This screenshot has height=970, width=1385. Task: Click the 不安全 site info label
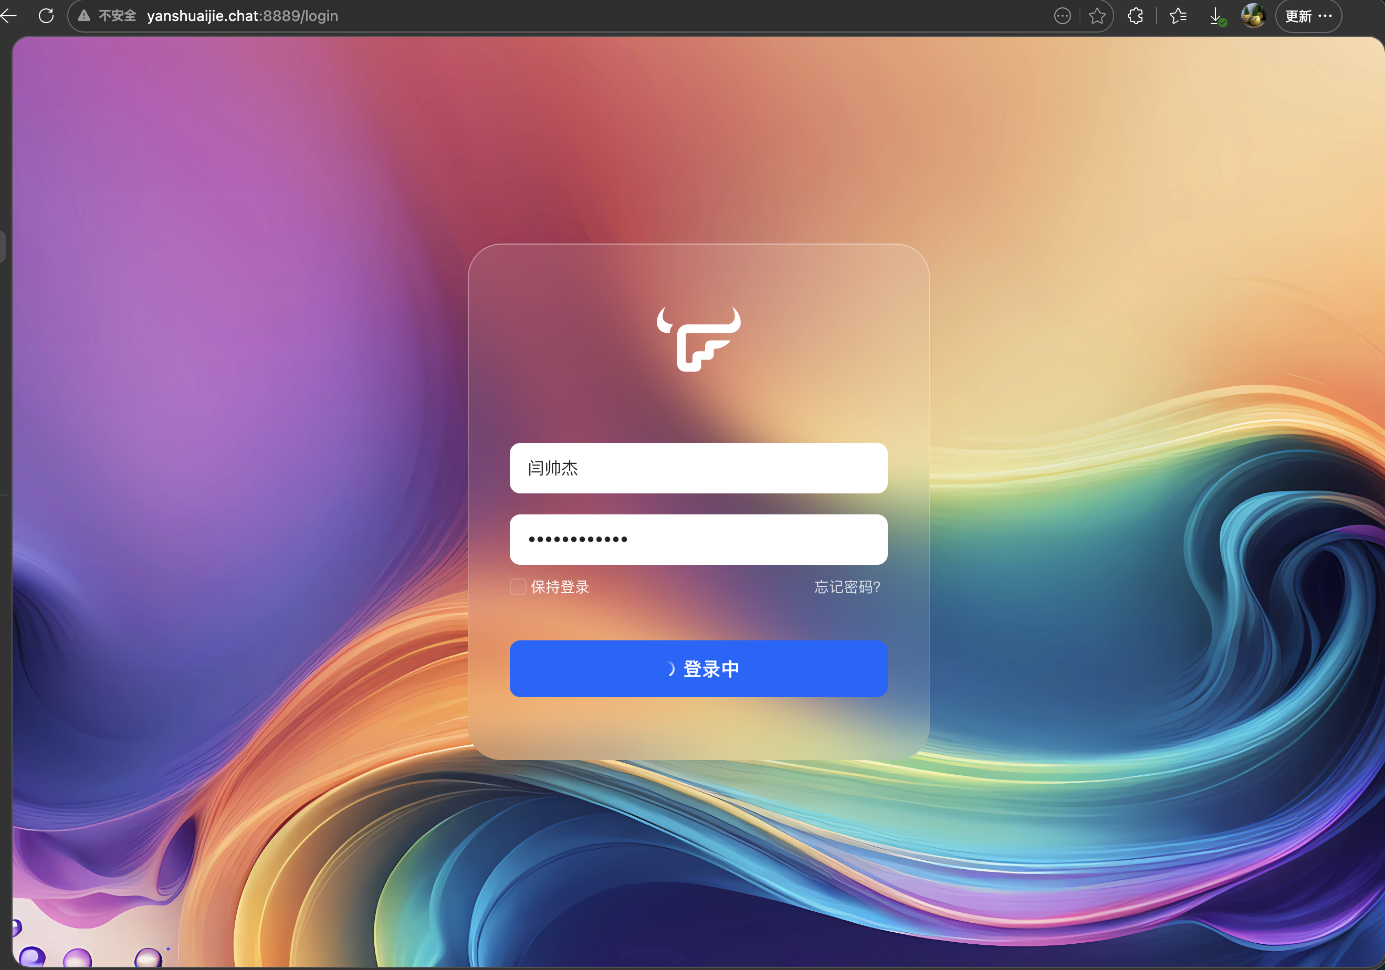[117, 16]
